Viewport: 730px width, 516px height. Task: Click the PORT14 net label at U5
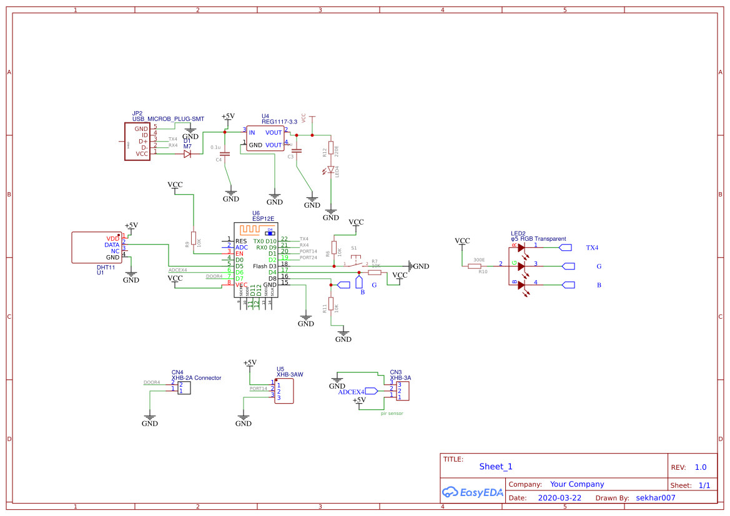point(259,389)
